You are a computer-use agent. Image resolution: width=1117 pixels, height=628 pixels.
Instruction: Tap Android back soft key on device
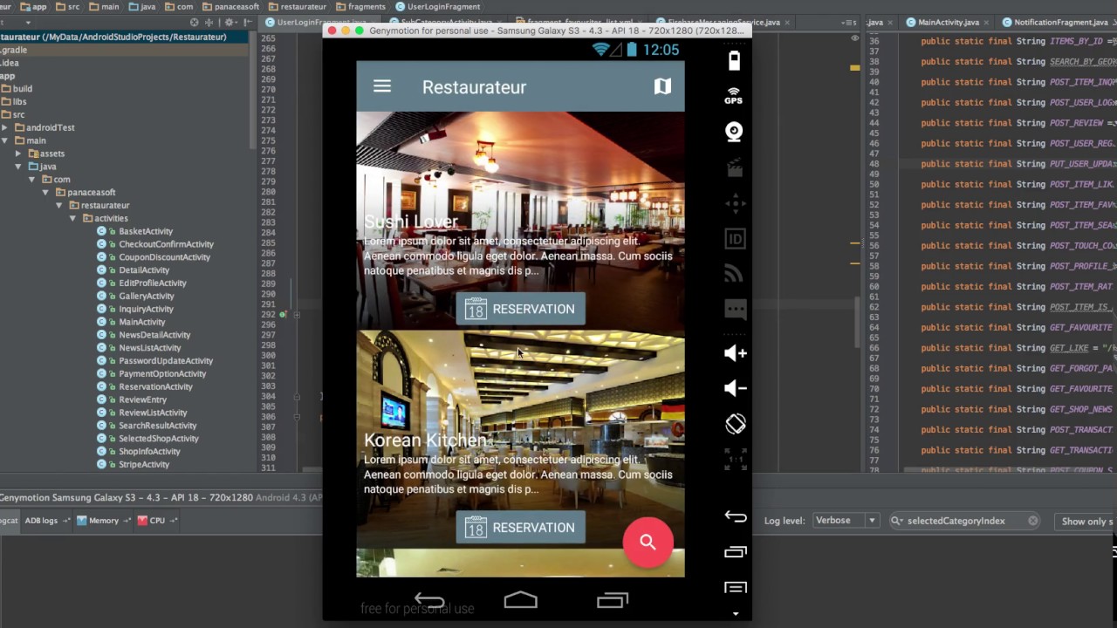[429, 600]
